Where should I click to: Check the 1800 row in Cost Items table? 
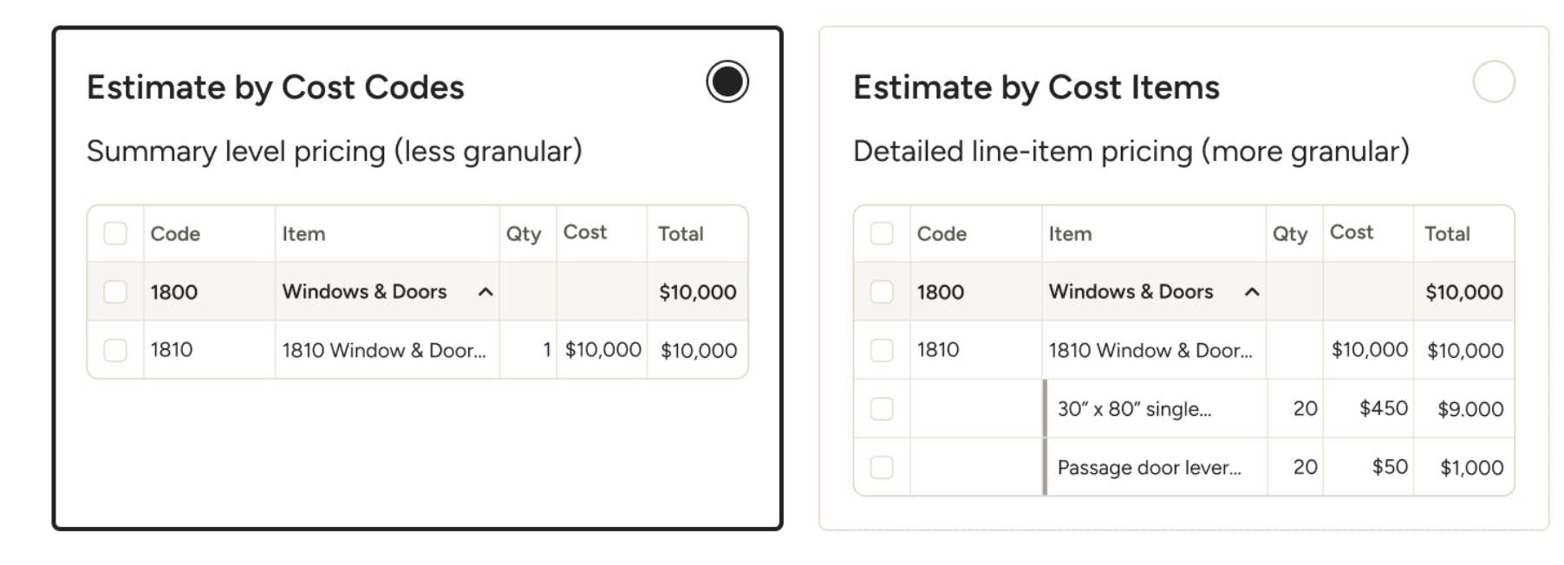(882, 292)
